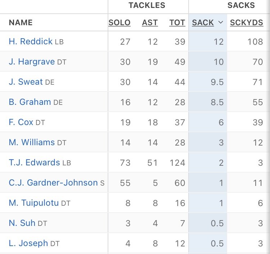This screenshot has width=270, height=254.
Task: Open B. Graham player link
Action: coord(30,102)
